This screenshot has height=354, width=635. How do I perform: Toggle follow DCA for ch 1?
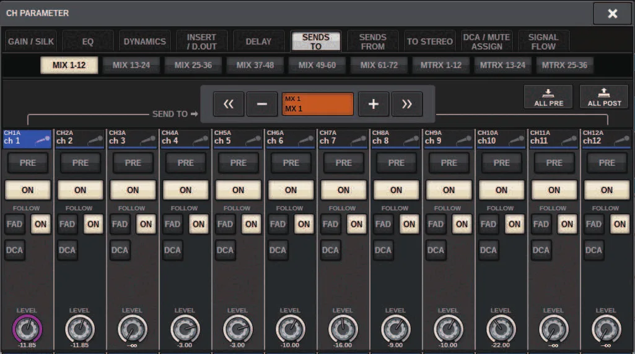15,250
